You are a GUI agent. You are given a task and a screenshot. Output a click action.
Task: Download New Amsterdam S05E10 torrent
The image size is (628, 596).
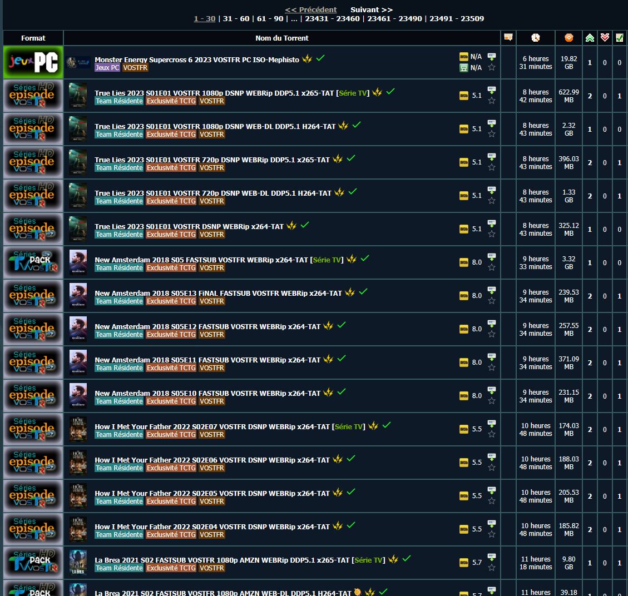491,390
